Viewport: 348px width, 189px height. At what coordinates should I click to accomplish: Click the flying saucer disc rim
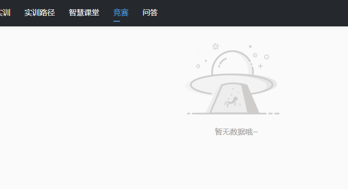coord(231,84)
